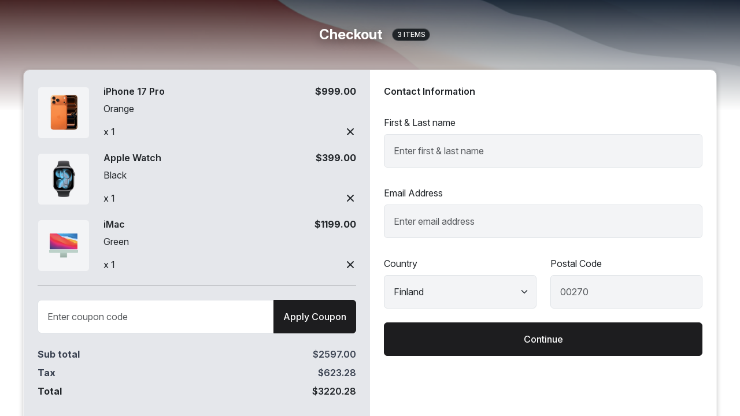
Task: Click the Continue button
Action: tap(543, 339)
